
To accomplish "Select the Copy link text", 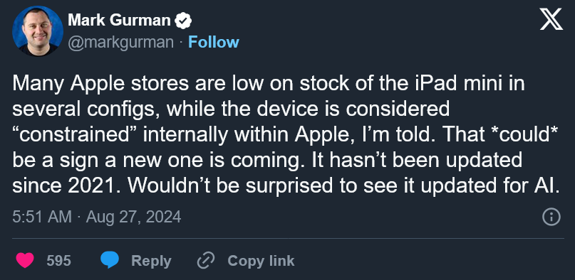I will (x=261, y=261).
